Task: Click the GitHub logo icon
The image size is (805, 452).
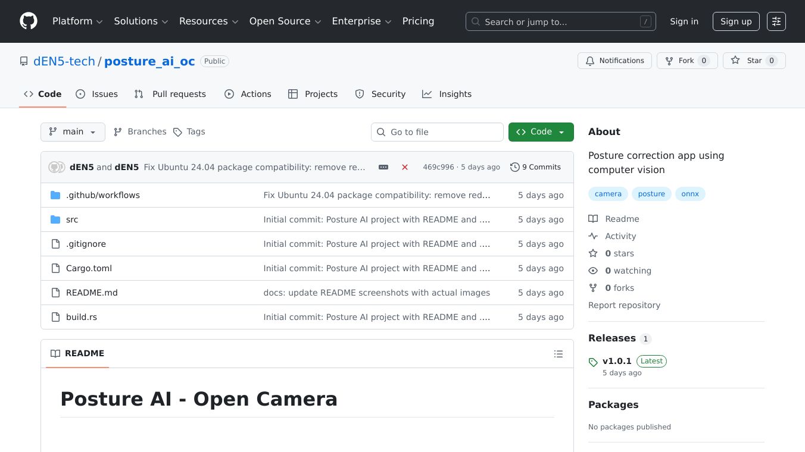Action: coord(29,21)
